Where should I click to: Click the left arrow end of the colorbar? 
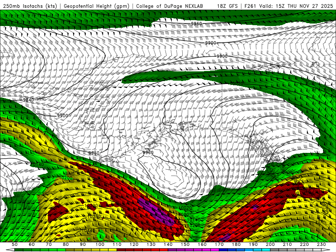(10, 250)
